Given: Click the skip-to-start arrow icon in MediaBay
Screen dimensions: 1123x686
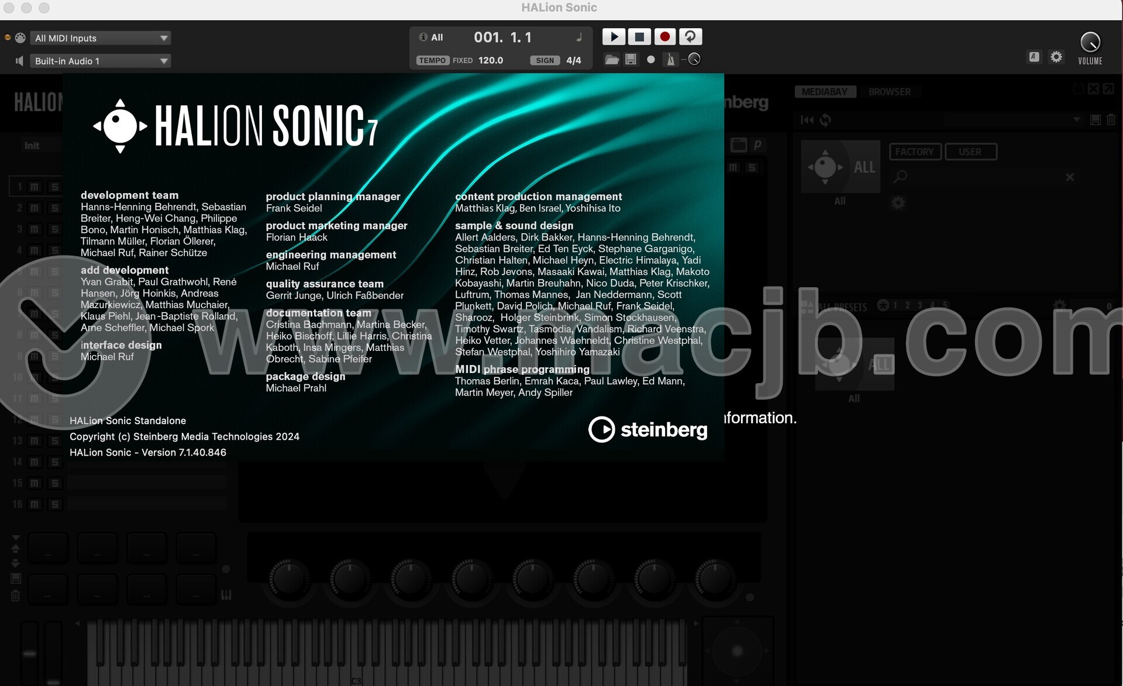Looking at the screenshot, I should point(807,120).
